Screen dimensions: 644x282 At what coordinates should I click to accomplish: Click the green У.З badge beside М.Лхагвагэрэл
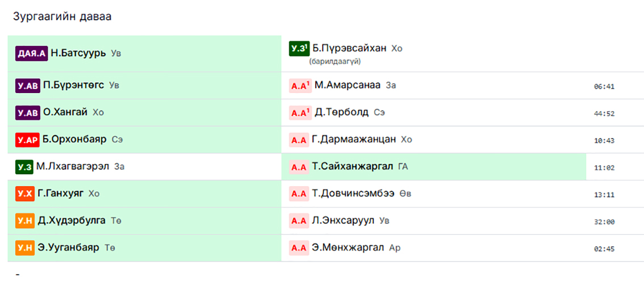point(24,167)
